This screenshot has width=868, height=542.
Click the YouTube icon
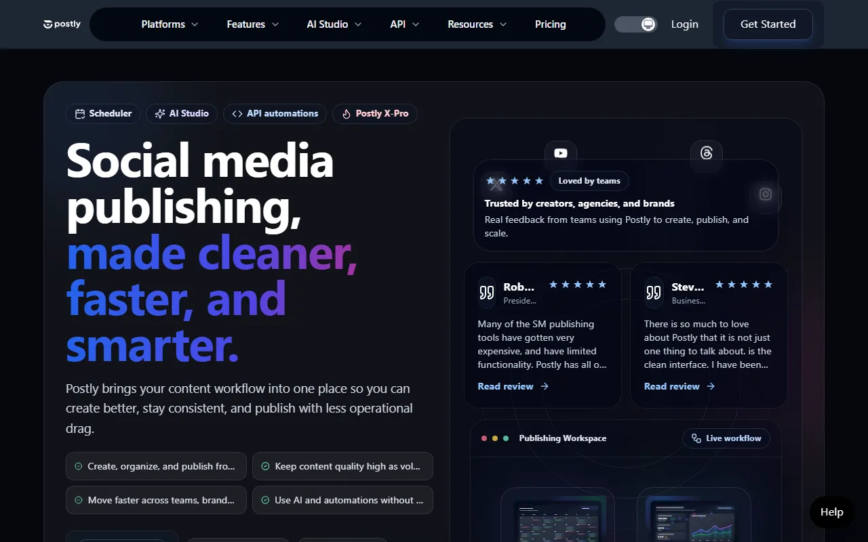click(x=560, y=153)
